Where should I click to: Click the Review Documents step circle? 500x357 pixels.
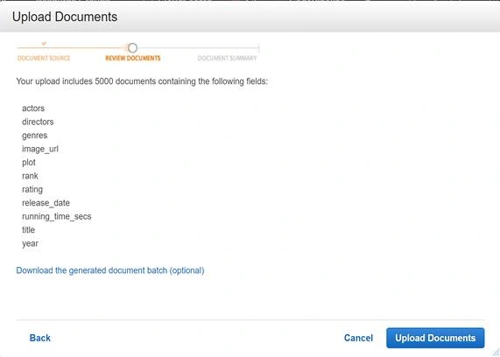click(132, 48)
